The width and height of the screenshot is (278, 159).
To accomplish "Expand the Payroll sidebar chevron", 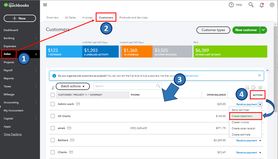I will pos(36,70).
